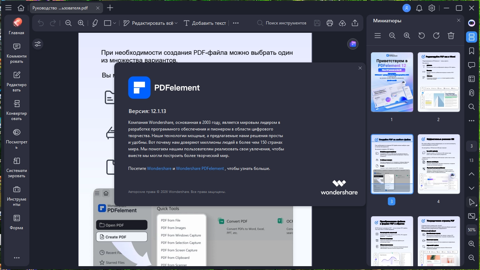
Task: Open the search panel on right sidebar
Action: pyautogui.click(x=472, y=107)
